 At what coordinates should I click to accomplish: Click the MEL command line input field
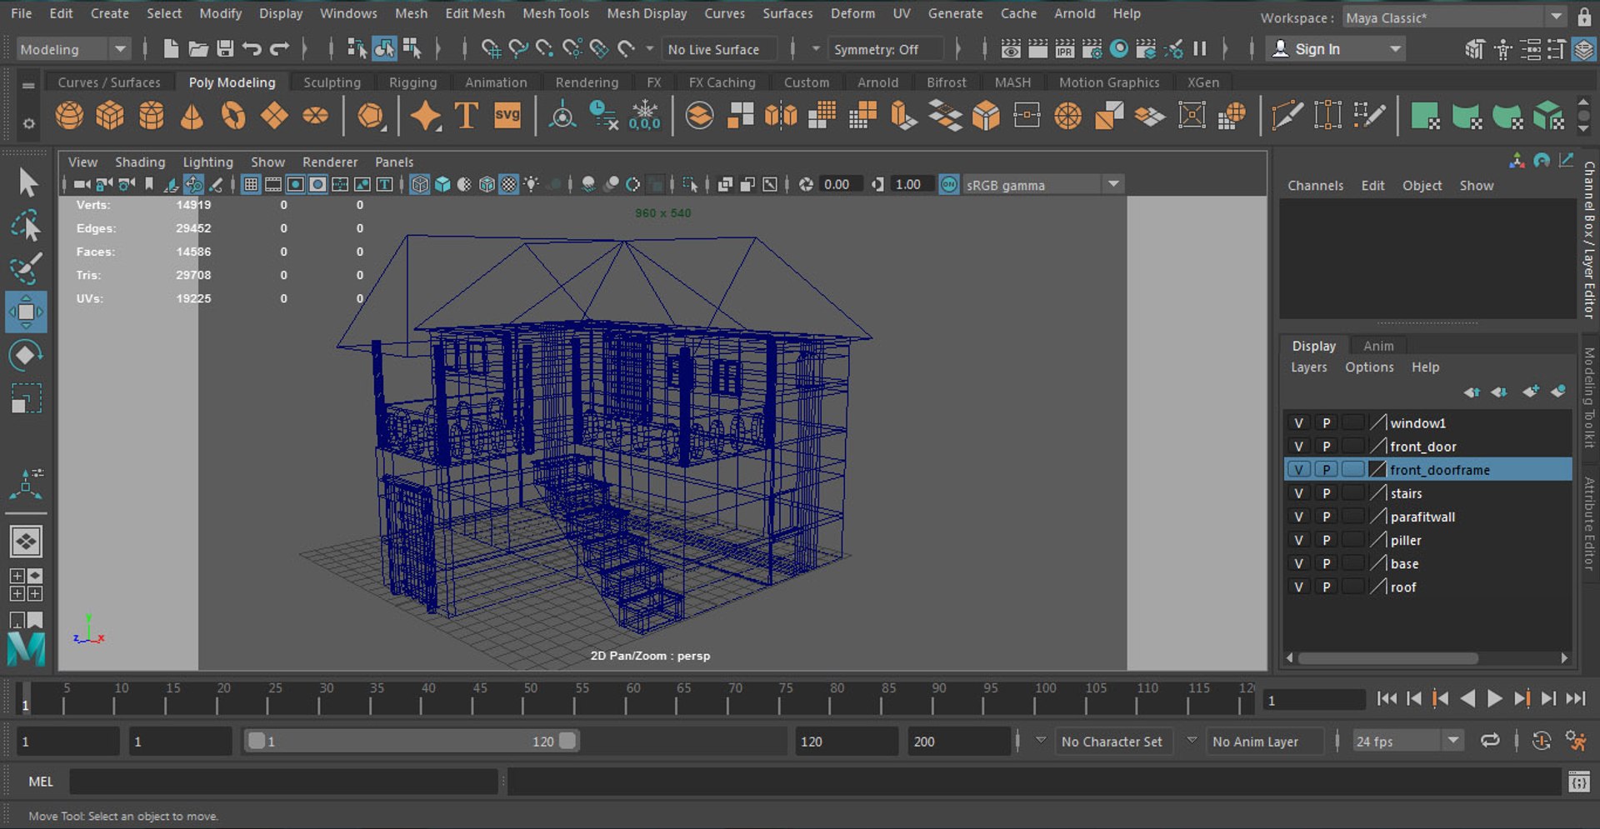(x=283, y=782)
